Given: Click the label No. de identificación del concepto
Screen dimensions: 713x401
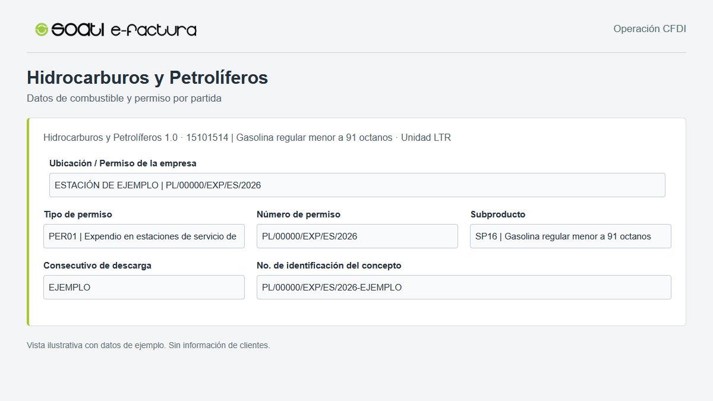Looking at the screenshot, I should coord(329,266).
